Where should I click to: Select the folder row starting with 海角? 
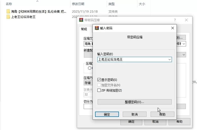click(x=39, y=12)
